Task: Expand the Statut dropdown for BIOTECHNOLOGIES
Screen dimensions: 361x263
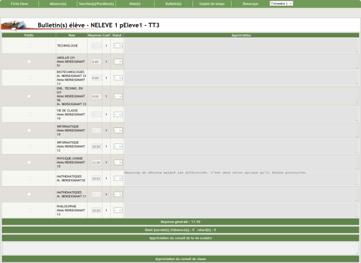Action: click(x=117, y=78)
